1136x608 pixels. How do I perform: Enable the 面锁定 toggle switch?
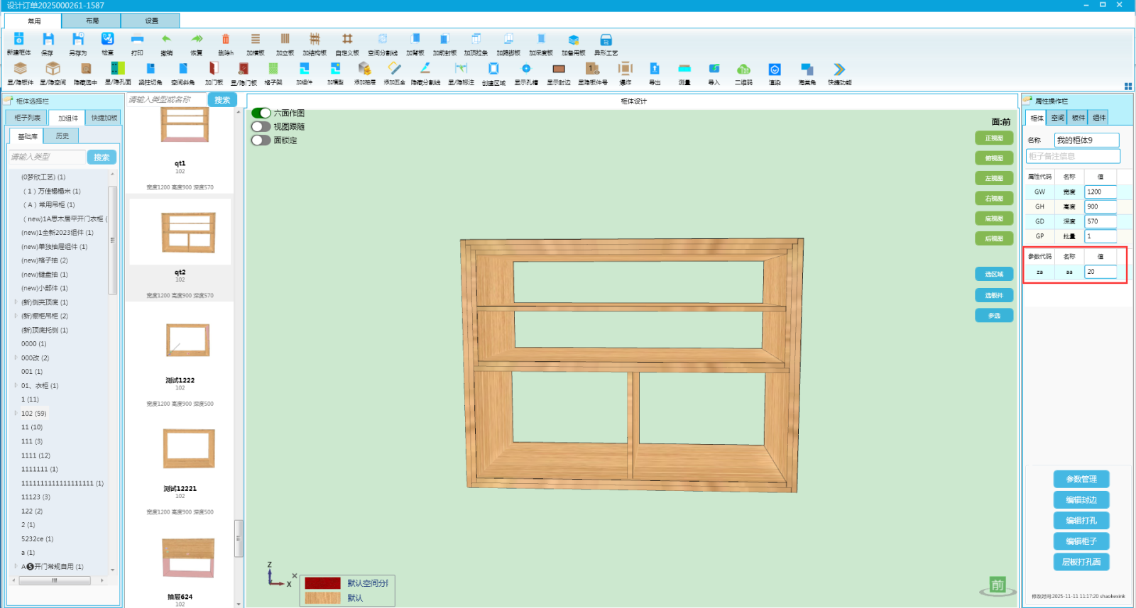pos(261,140)
